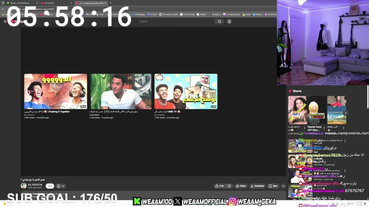Open the AI Image Upscaler bookmark
Screen dimensions: 369x207
point(231,14)
